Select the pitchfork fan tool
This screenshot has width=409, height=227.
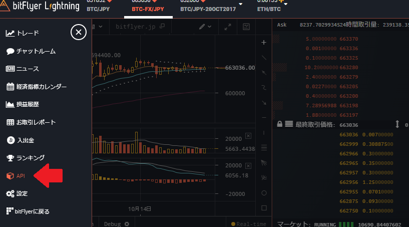pyautogui.click(x=264, y=163)
